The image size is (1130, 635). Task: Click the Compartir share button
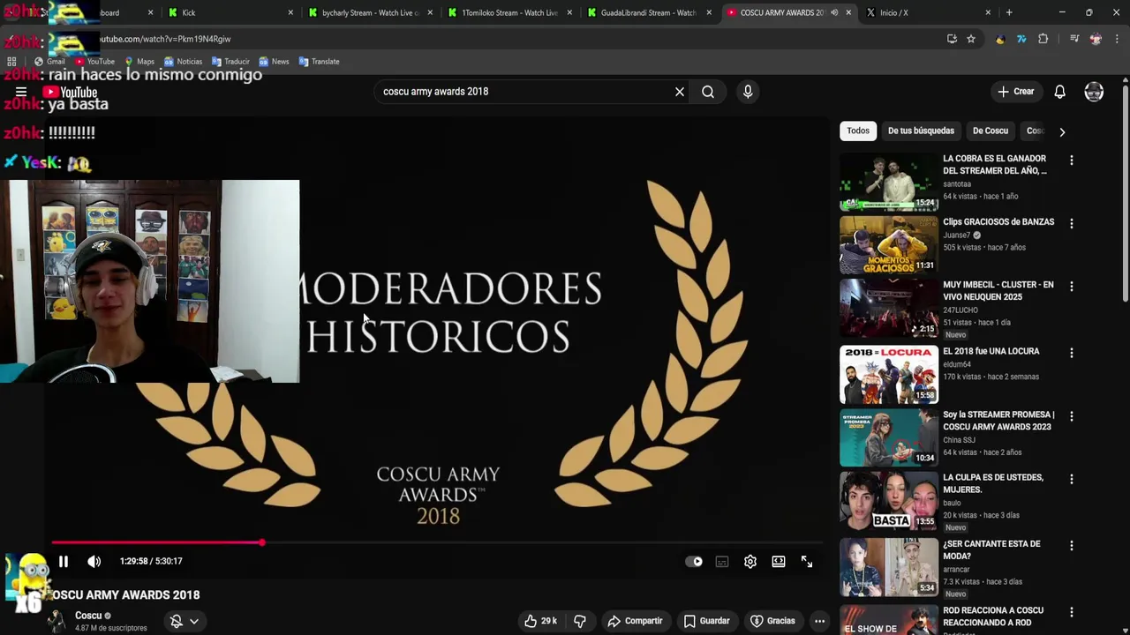point(636,621)
